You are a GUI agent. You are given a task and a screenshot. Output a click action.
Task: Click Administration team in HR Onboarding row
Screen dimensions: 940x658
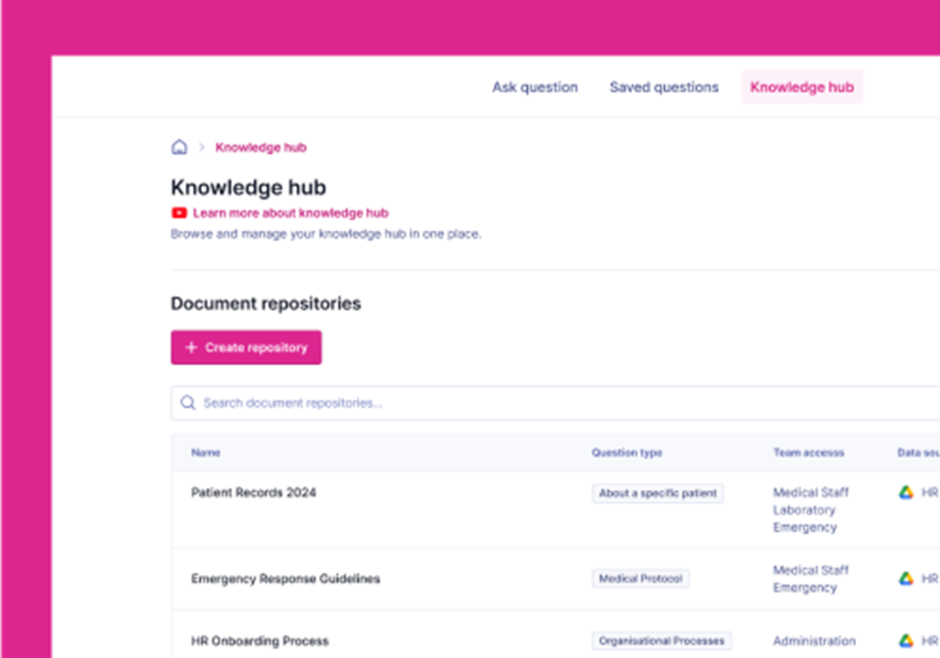(x=815, y=641)
